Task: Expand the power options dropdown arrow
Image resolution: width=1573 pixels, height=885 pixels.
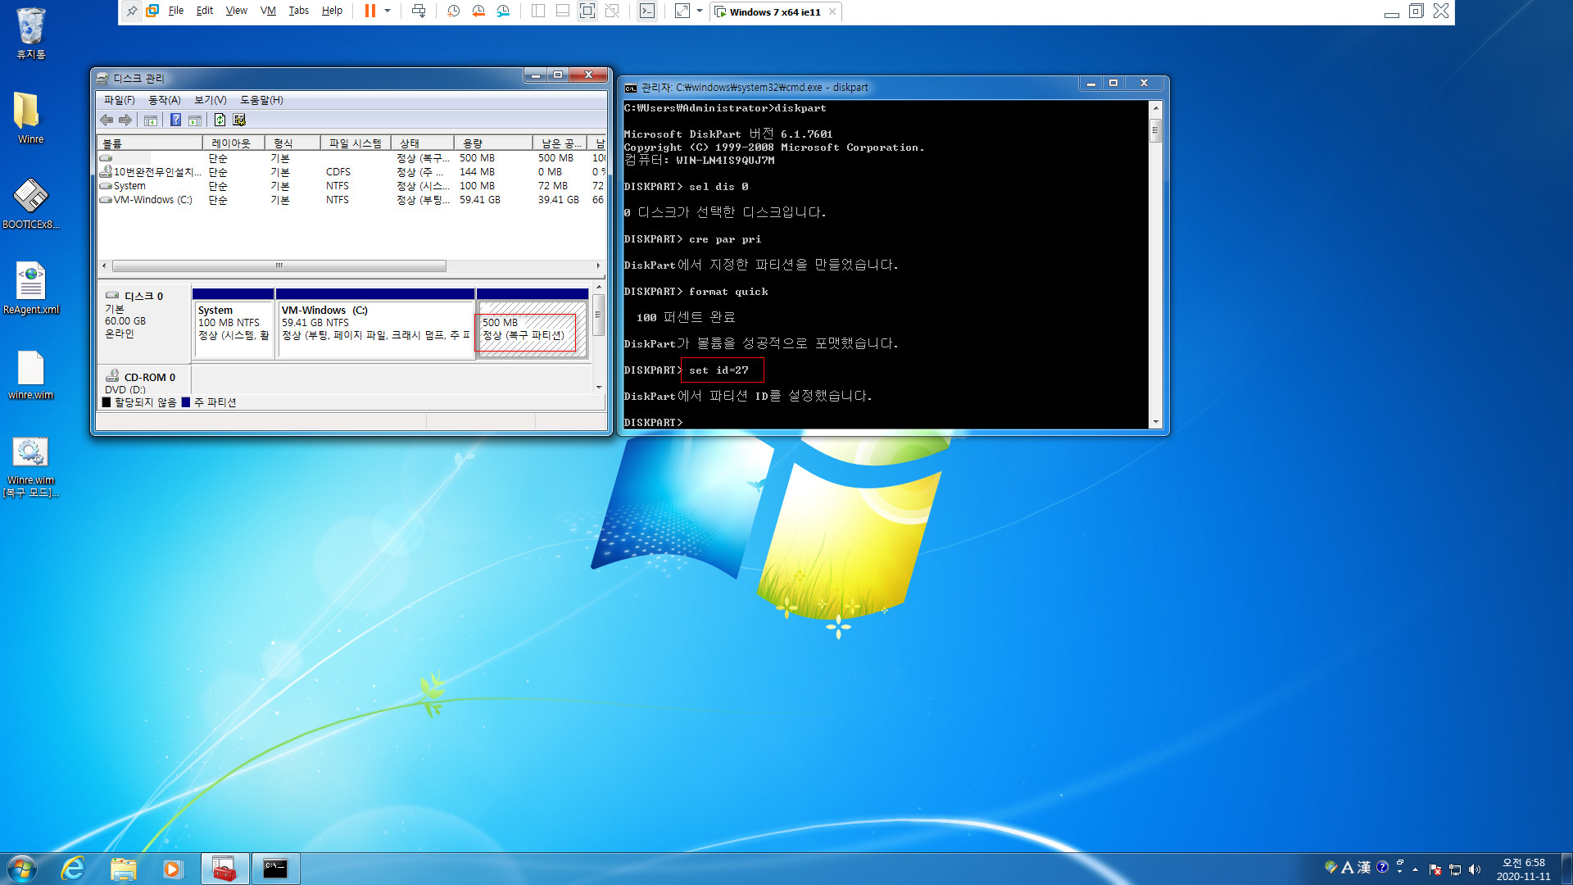Action: (x=388, y=11)
